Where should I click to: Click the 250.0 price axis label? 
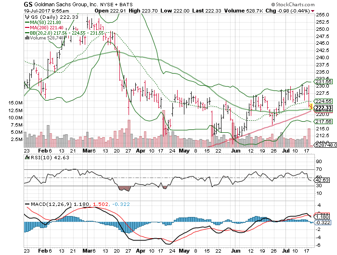click(323, 29)
